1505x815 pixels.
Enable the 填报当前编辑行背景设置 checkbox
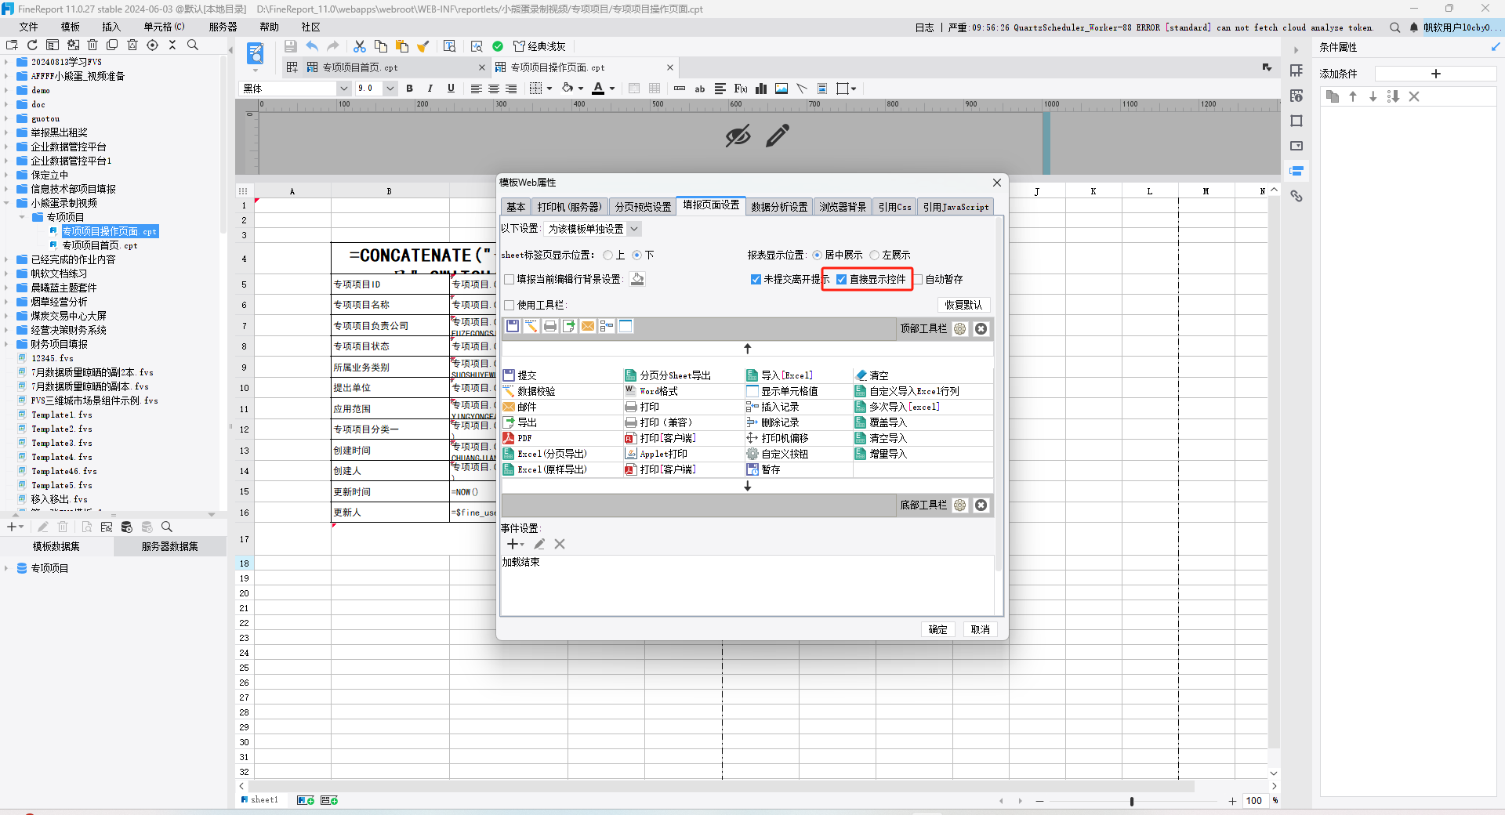point(510,280)
